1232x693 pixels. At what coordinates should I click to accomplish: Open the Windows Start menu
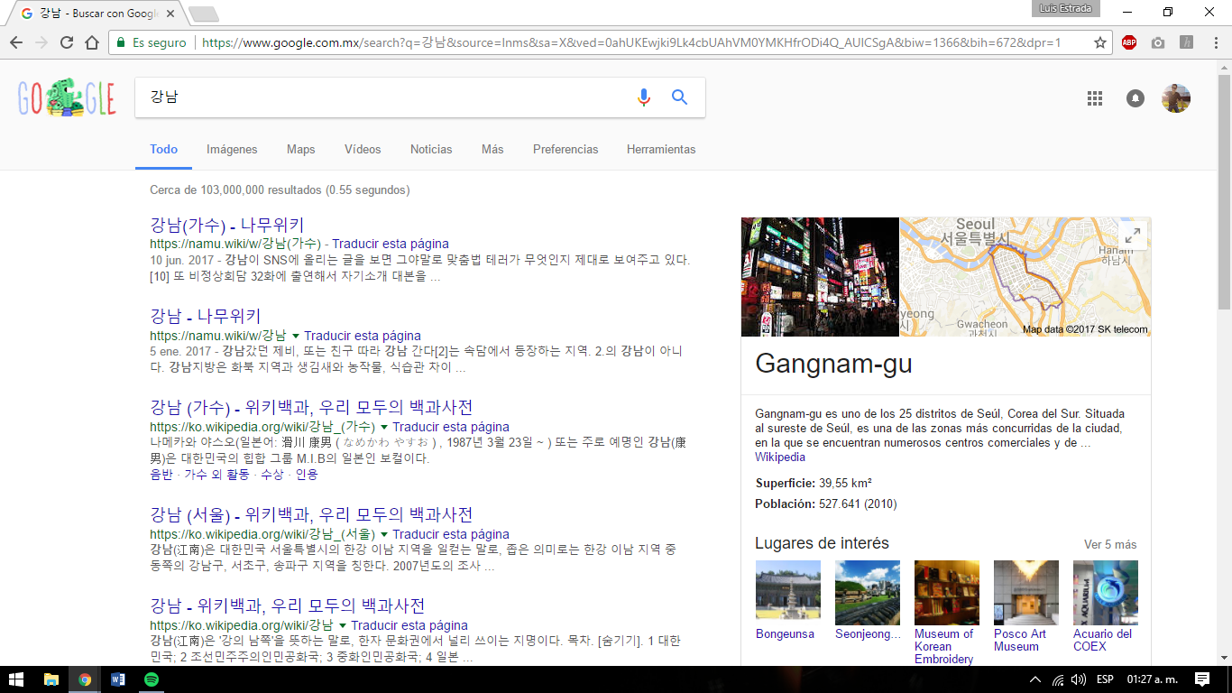pos(16,679)
